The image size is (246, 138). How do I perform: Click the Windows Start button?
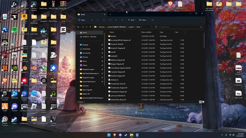(x=109, y=135)
